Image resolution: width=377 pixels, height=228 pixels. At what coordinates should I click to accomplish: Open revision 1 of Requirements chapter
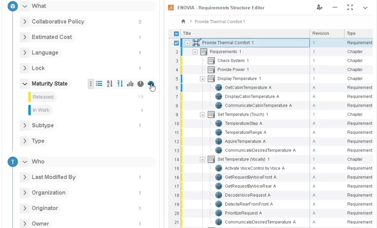[313, 52]
